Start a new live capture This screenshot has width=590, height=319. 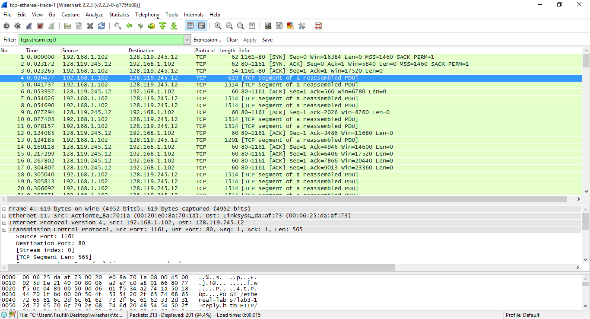[29, 26]
